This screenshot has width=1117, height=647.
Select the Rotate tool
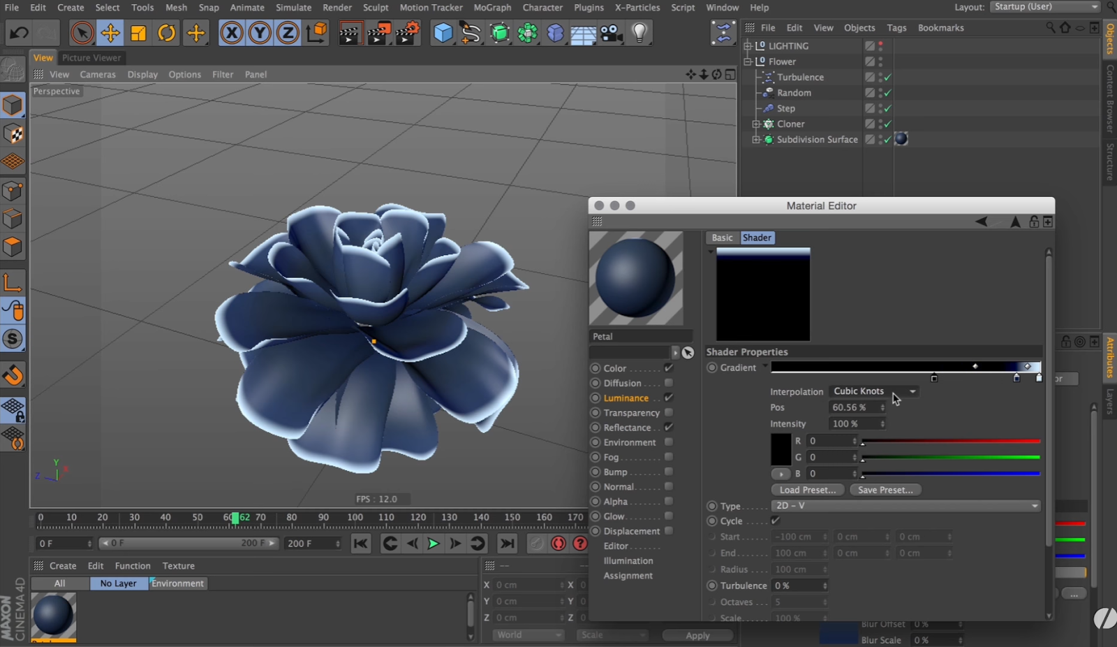coord(167,33)
